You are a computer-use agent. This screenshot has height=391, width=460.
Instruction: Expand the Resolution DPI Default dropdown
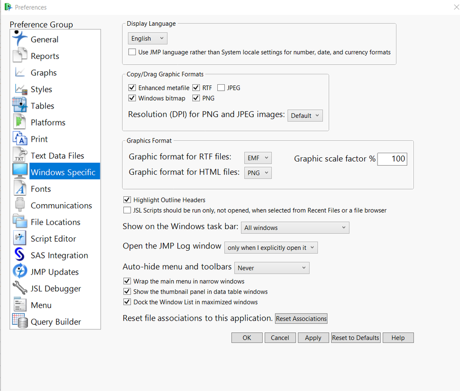tap(305, 115)
